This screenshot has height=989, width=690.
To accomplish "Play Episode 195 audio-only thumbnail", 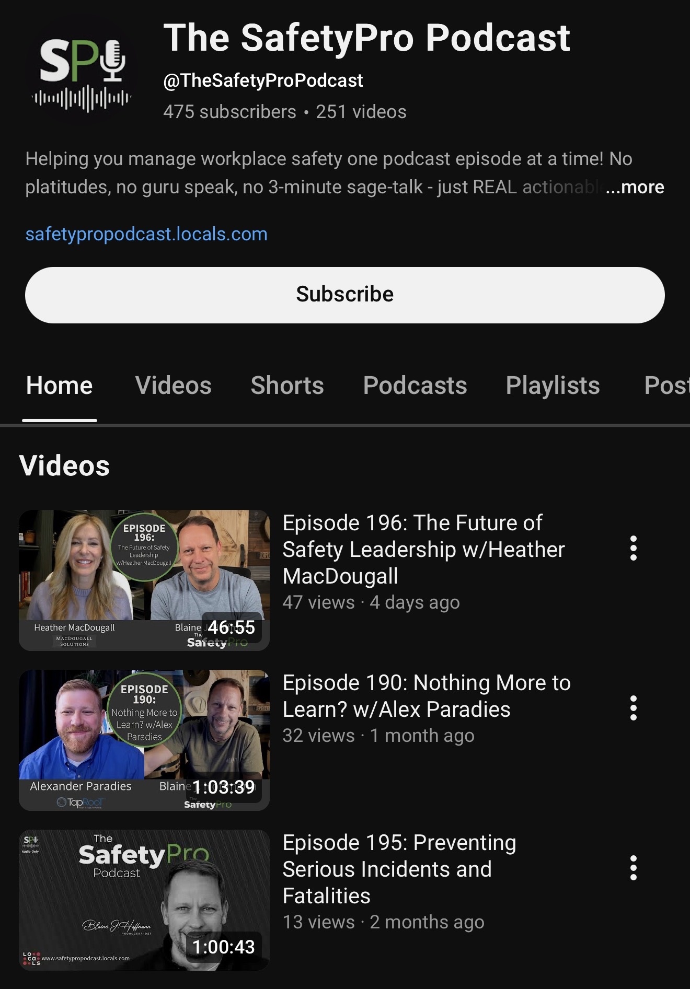I will click(x=144, y=900).
